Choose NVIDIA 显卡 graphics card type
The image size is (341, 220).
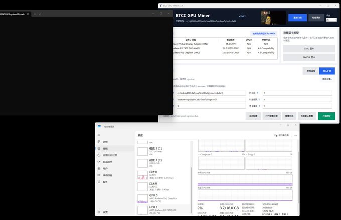[x=309, y=57]
